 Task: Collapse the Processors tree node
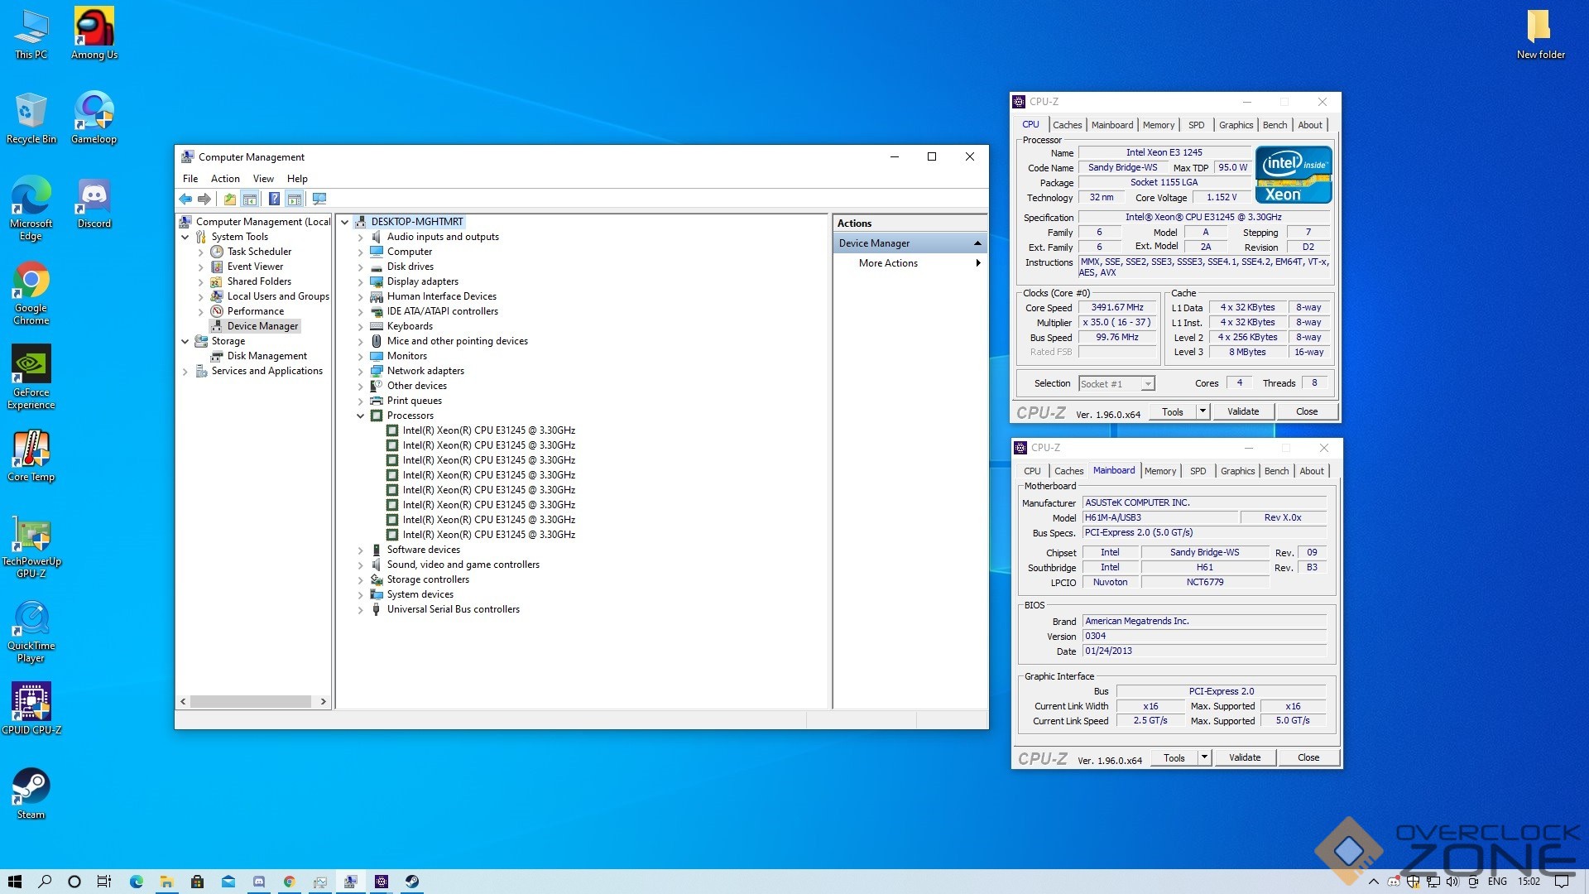click(x=361, y=416)
